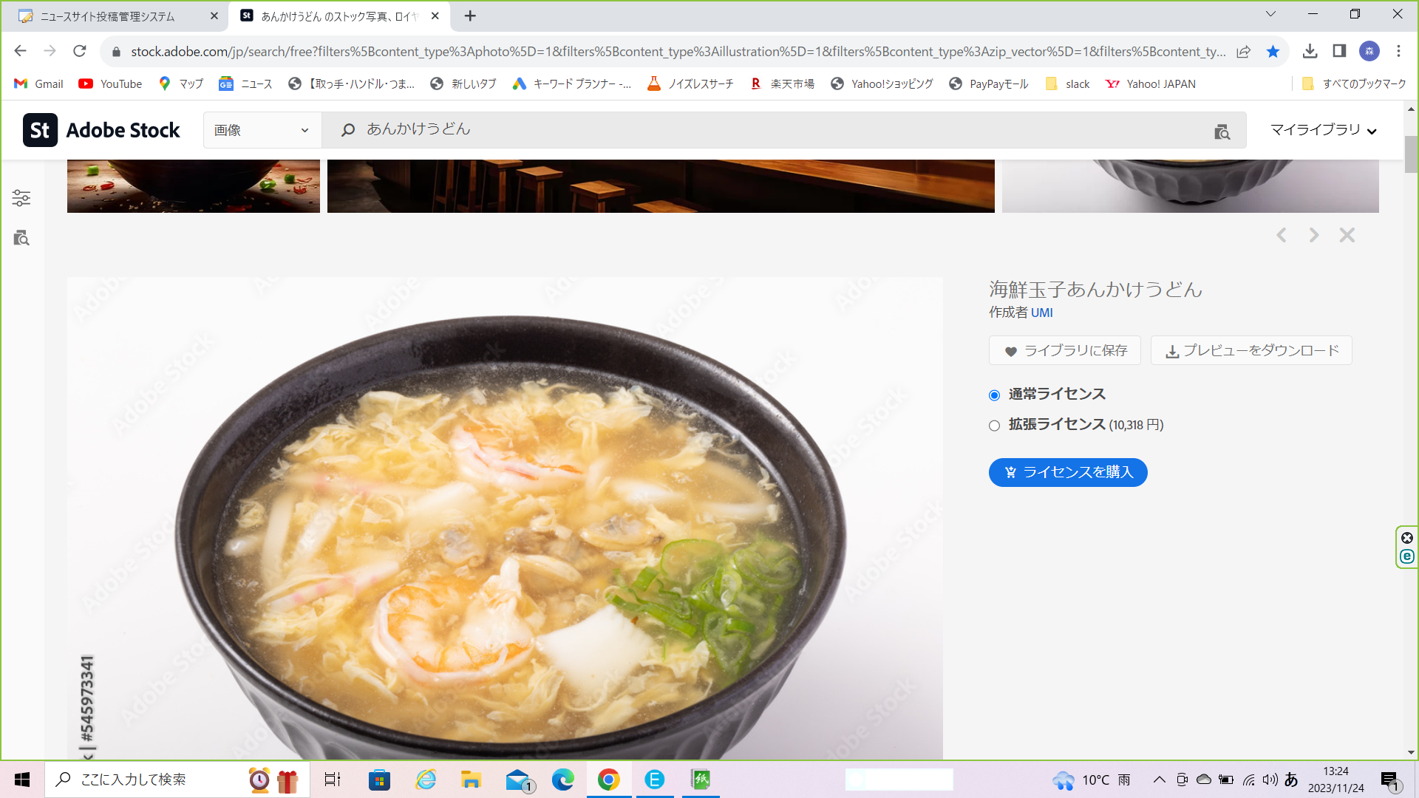Open the Chrome profile avatar

(x=1369, y=51)
